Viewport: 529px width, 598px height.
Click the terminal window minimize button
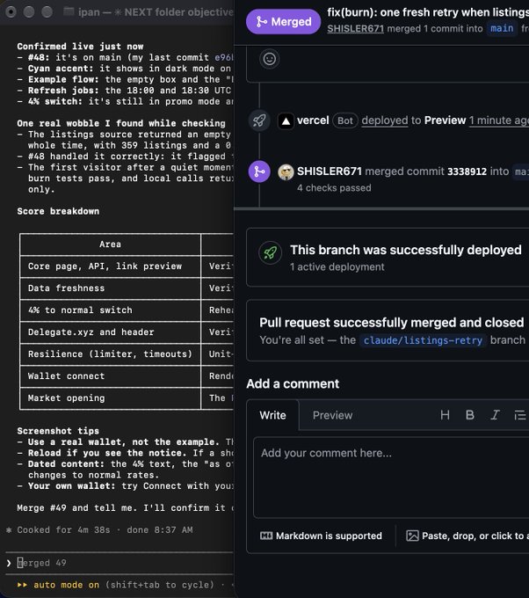29,12
